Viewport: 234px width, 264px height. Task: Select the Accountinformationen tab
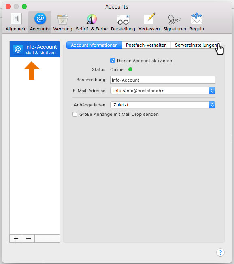pos(94,45)
